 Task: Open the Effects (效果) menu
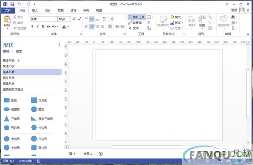(177, 28)
